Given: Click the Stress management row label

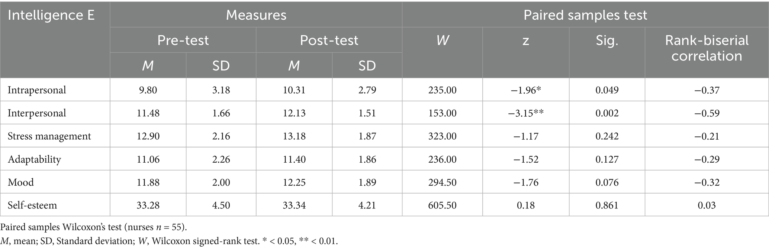Looking at the screenshot, I should click(x=49, y=136).
